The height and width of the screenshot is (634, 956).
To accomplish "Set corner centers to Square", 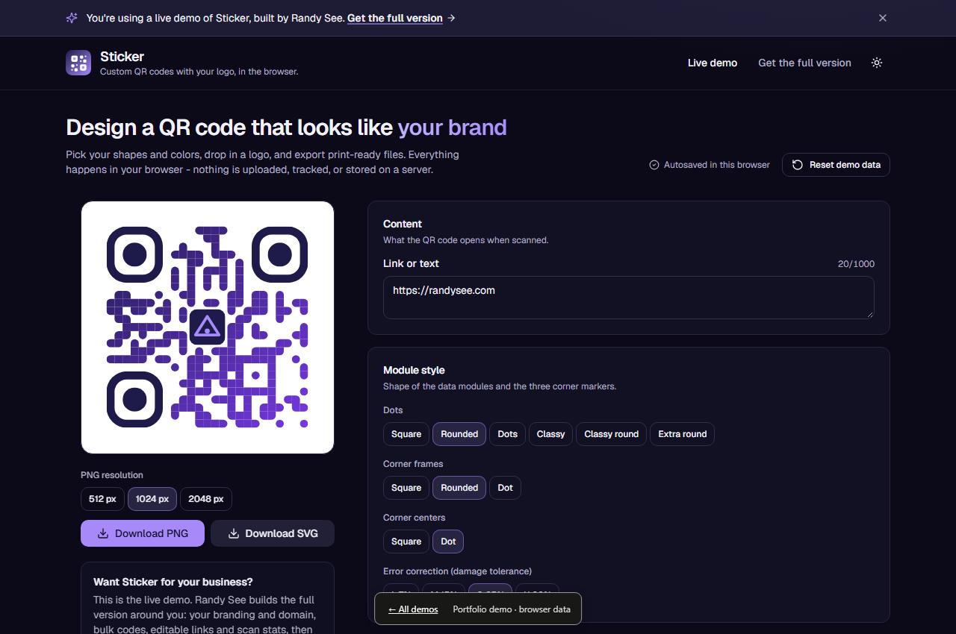I will (x=406, y=542).
